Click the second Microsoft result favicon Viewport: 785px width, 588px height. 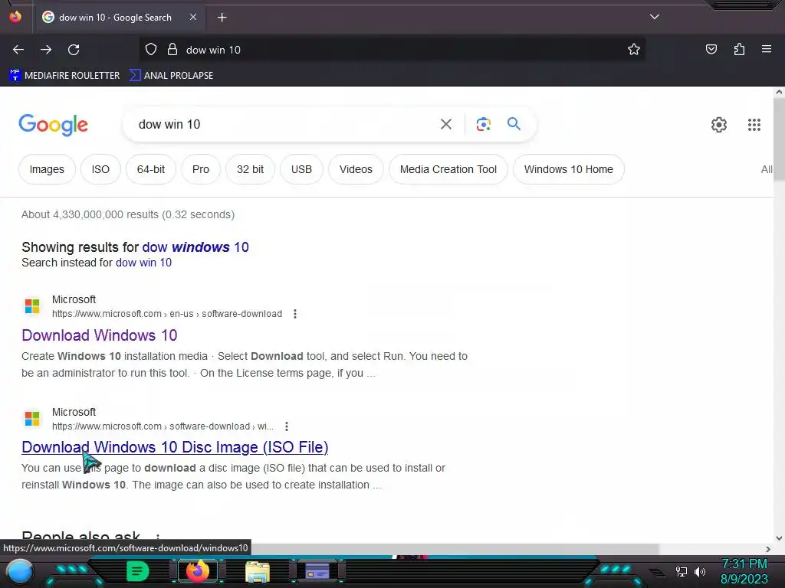tap(32, 418)
